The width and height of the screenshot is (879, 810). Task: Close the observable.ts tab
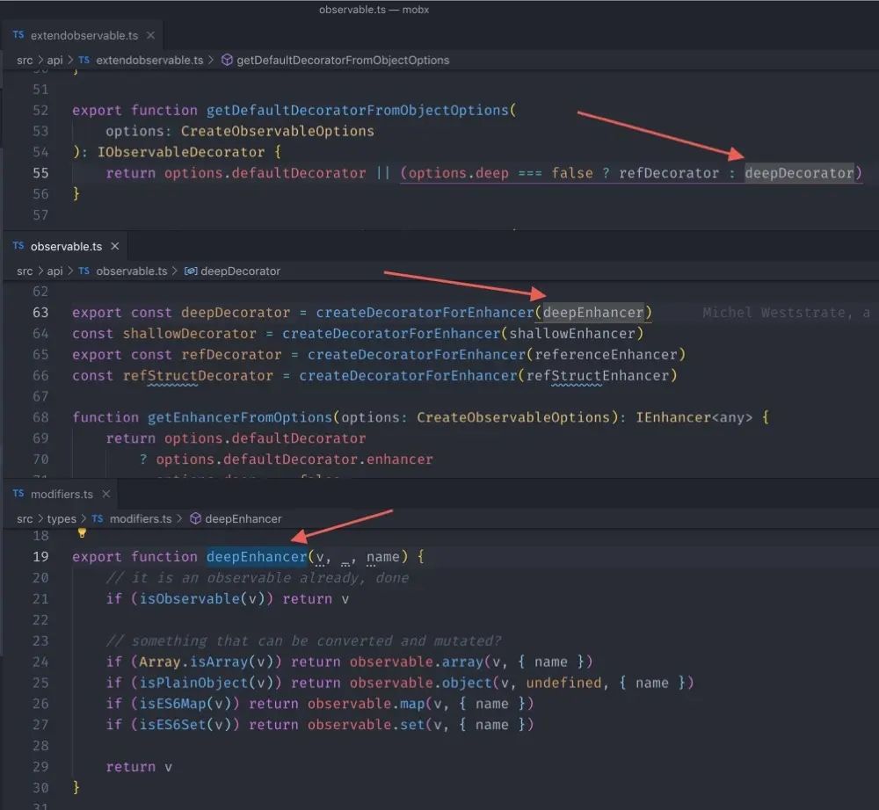[x=114, y=246]
